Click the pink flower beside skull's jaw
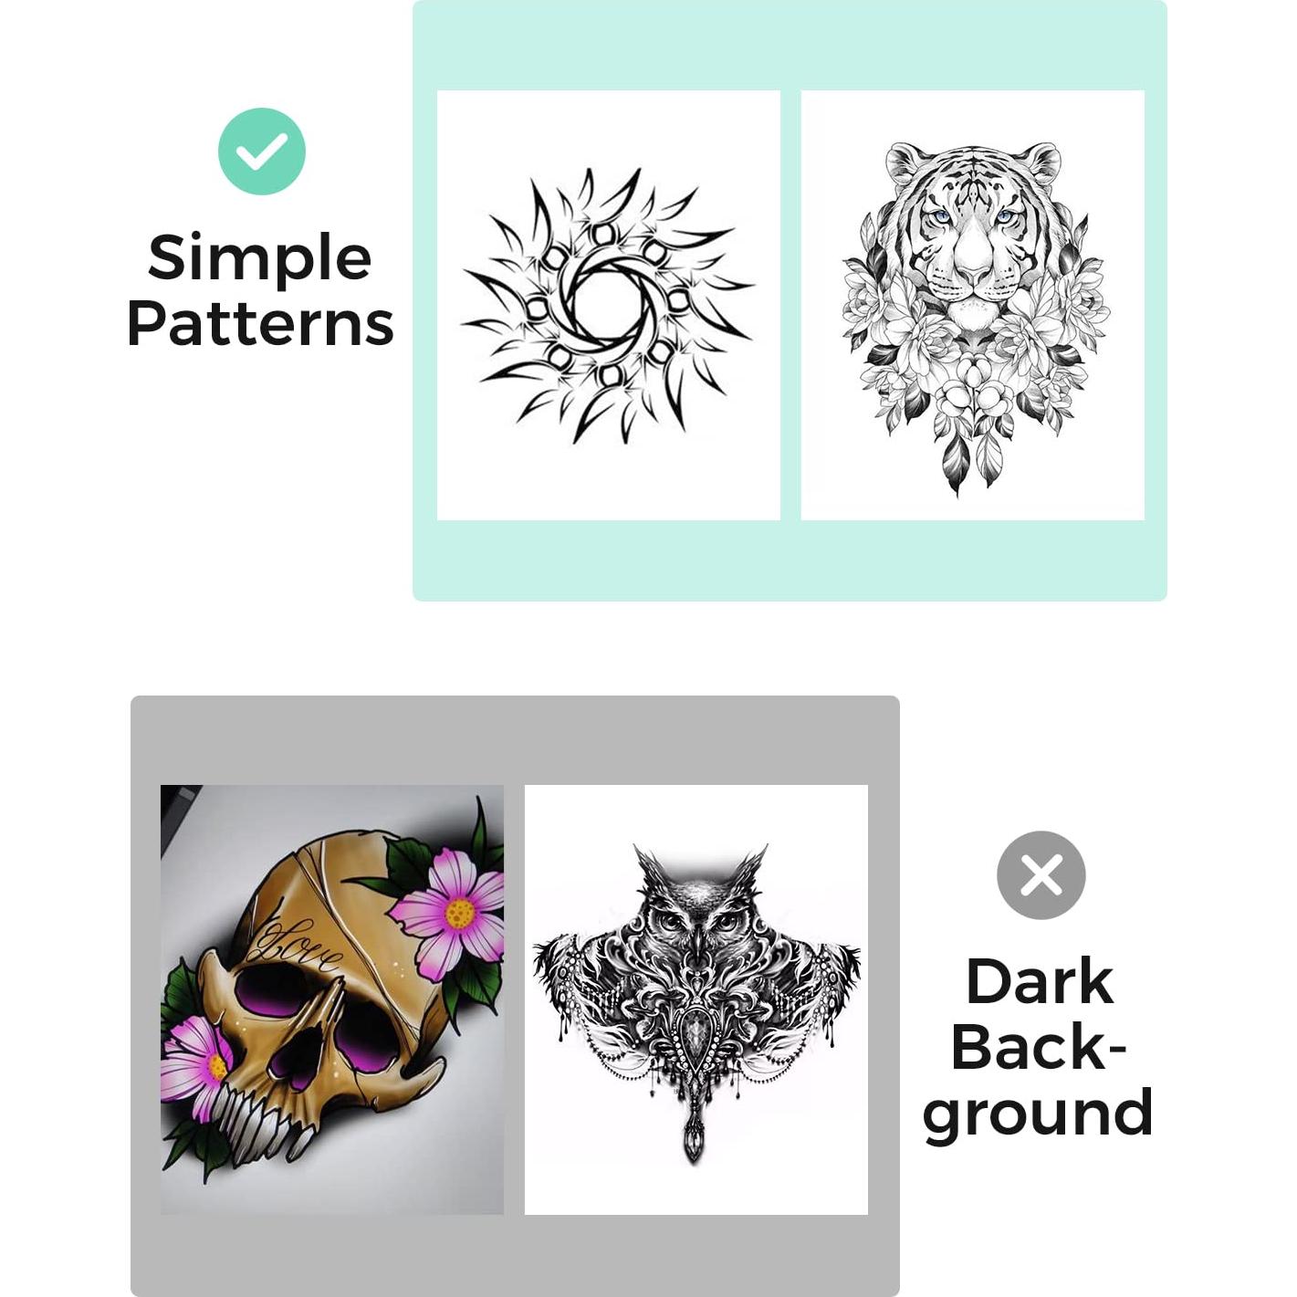Screen dimensions: 1297x1297 195,1061
